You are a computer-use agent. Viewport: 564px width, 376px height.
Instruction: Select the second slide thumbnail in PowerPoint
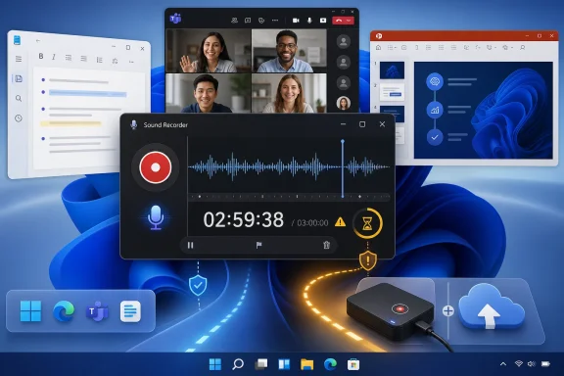tap(392, 92)
